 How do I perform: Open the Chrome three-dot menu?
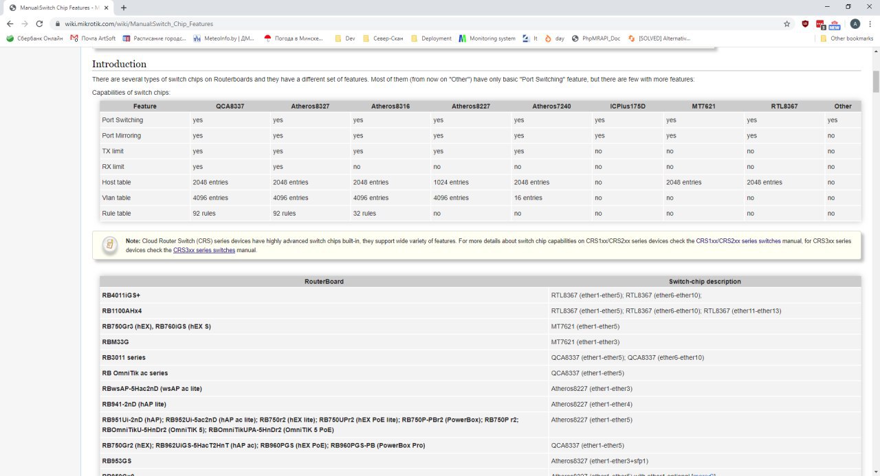(x=870, y=23)
